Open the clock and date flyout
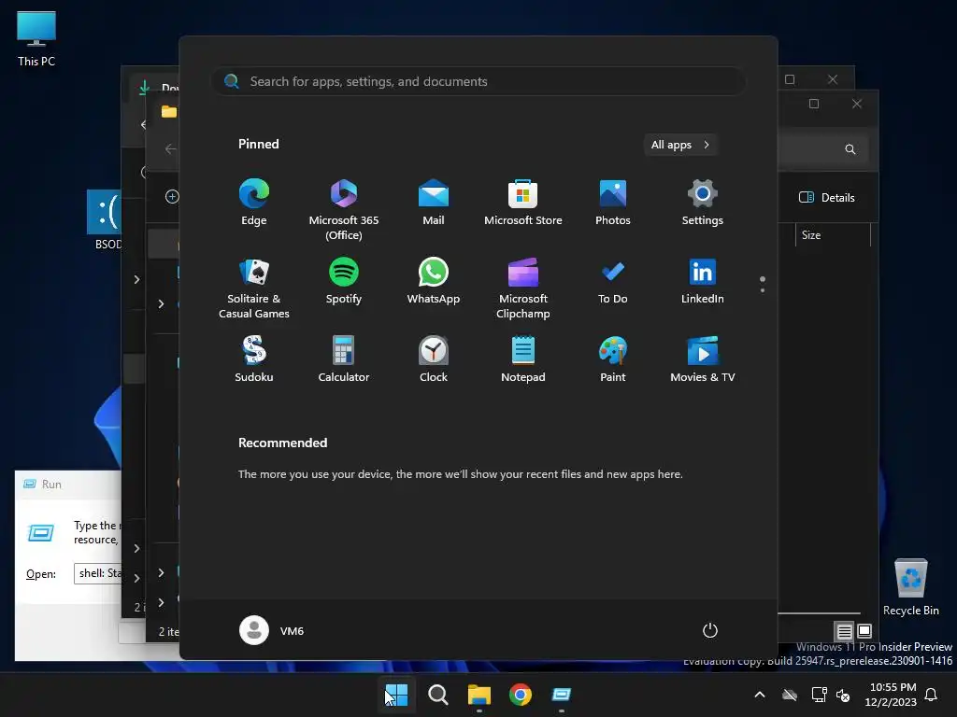Screen dimensions: 957x717 point(891,695)
